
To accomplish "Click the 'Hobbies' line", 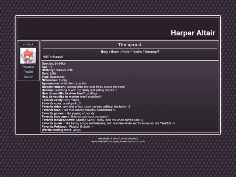I will [80, 90].
